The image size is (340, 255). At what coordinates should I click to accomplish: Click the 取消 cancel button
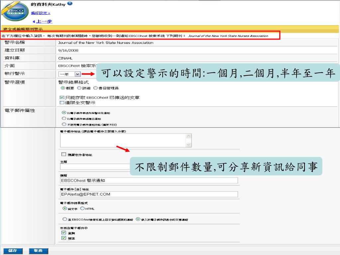[x=39, y=251]
